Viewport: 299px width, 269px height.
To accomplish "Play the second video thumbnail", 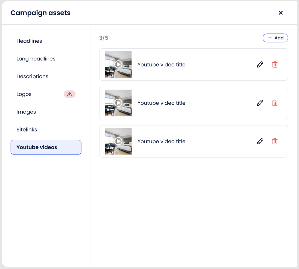I will (x=118, y=103).
